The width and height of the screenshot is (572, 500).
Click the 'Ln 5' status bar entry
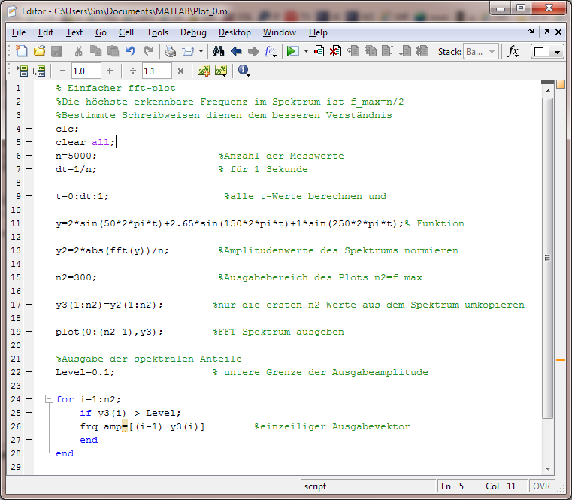tap(452, 486)
